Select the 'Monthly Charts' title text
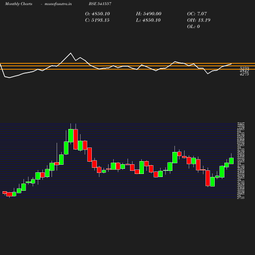The image size is (255, 255). [x=18, y=4]
